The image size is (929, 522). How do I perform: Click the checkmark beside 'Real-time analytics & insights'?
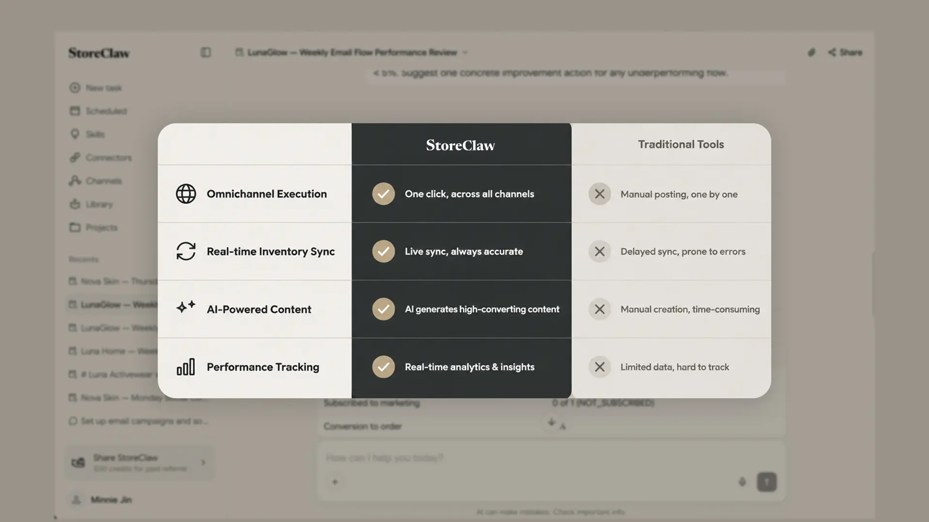(383, 367)
